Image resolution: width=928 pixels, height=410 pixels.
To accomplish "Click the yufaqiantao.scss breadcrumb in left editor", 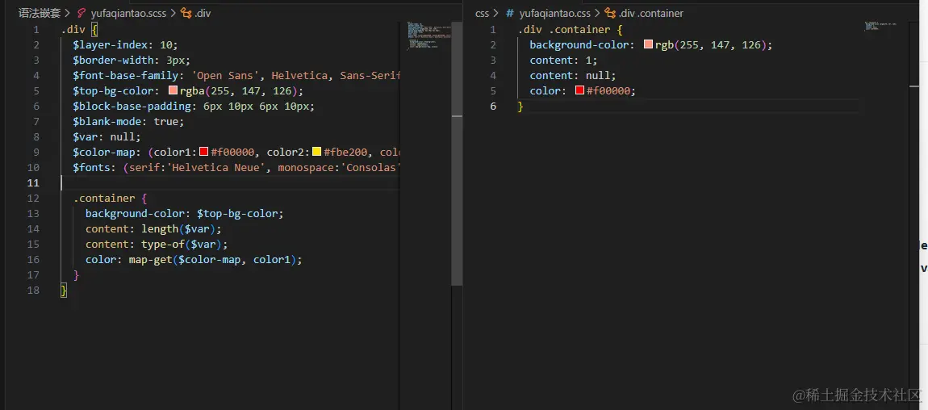I will pos(128,13).
